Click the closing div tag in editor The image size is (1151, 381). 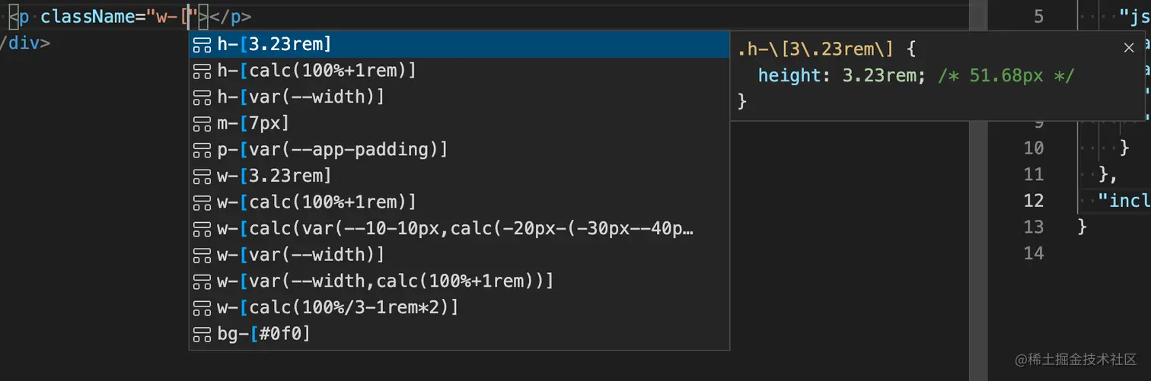tap(27, 42)
